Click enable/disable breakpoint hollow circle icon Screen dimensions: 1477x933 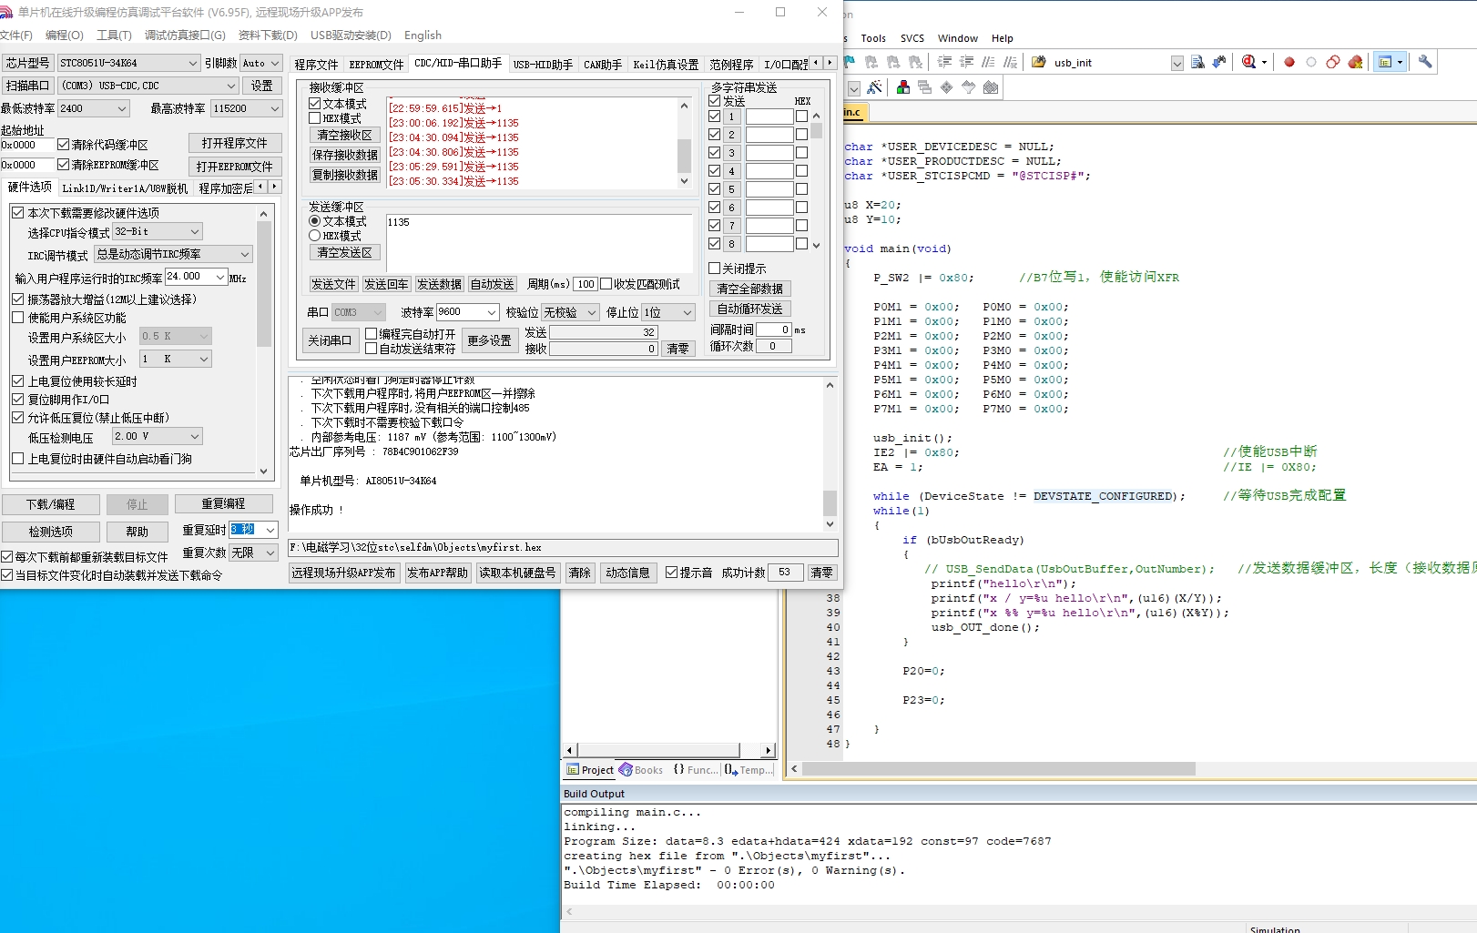1311,62
